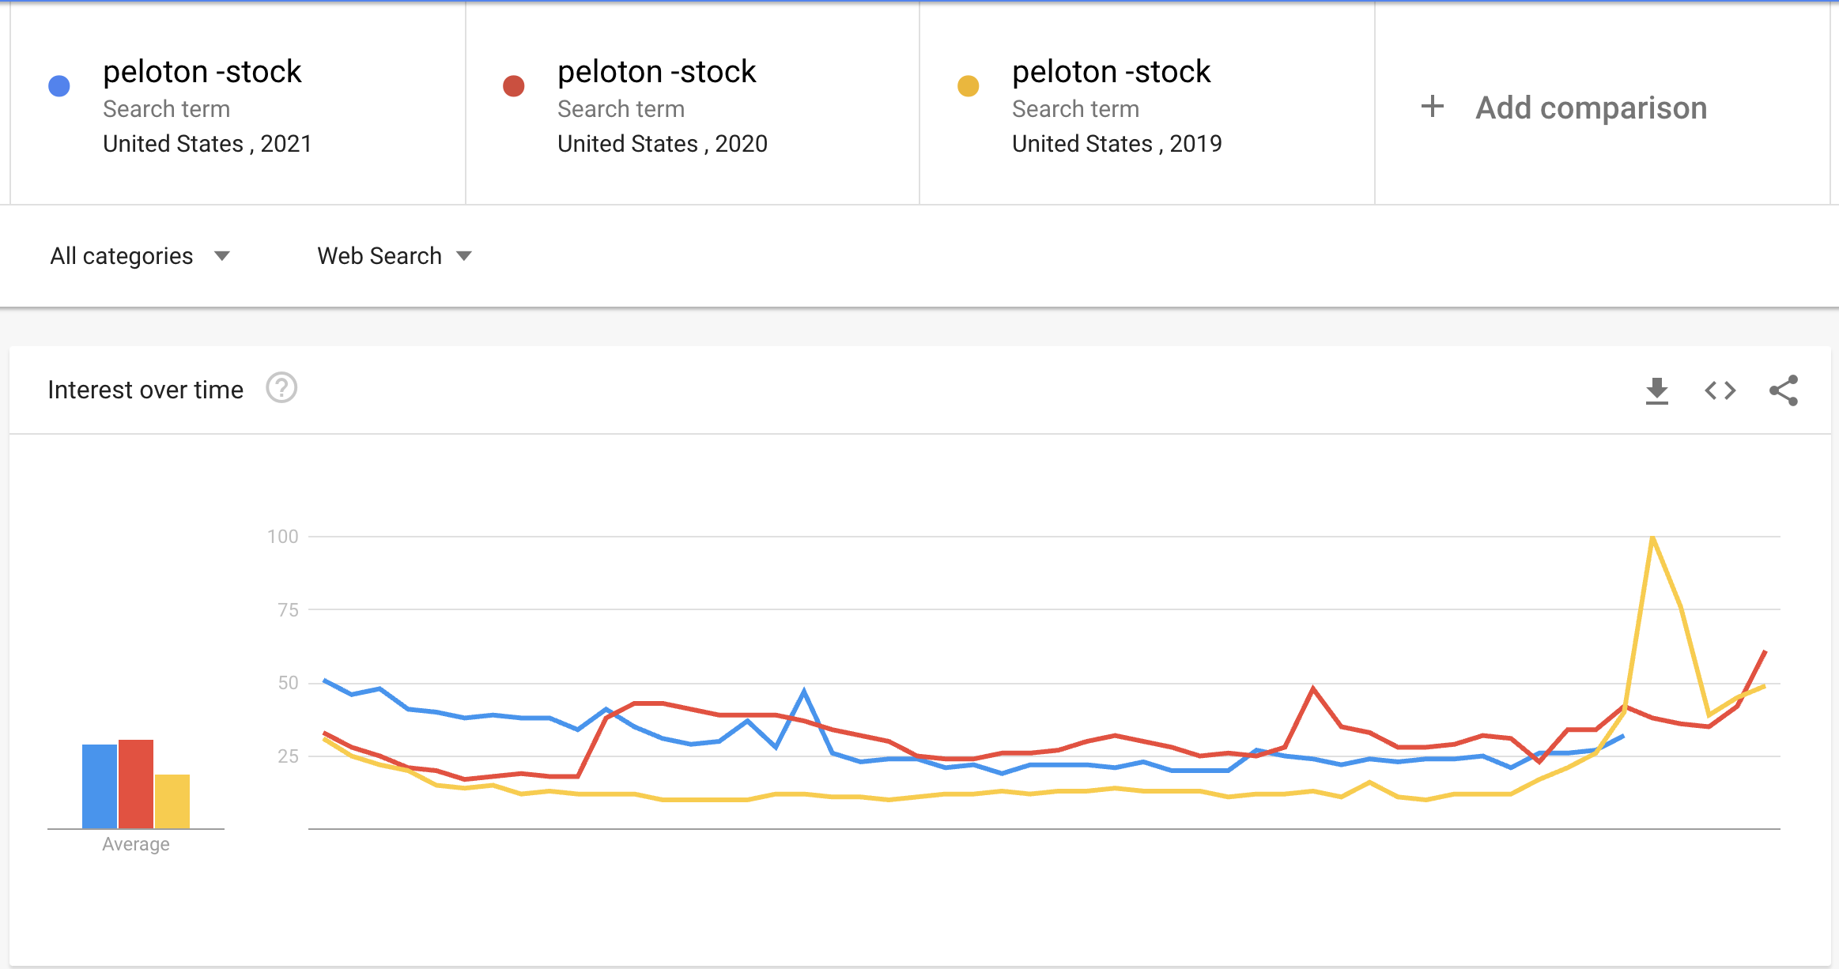Click the yellow dot for 2019 term
Image resolution: width=1839 pixels, height=969 pixels.
pos(969,86)
